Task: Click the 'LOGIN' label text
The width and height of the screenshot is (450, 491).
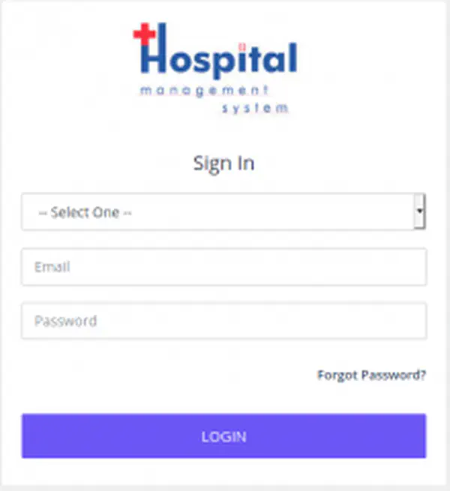Action: tap(223, 436)
